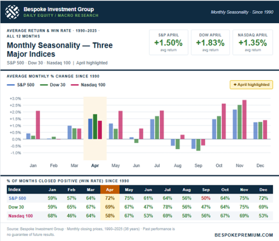Toggle the Nasdaq 100 legend entry
This screenshot has height=241, width=279.
pyautogui.click(x=88, y=85)
